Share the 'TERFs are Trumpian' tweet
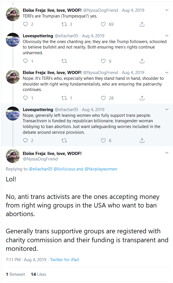This screenshot has height=283, width=173. pyautogui.click(x=142, y=24)
